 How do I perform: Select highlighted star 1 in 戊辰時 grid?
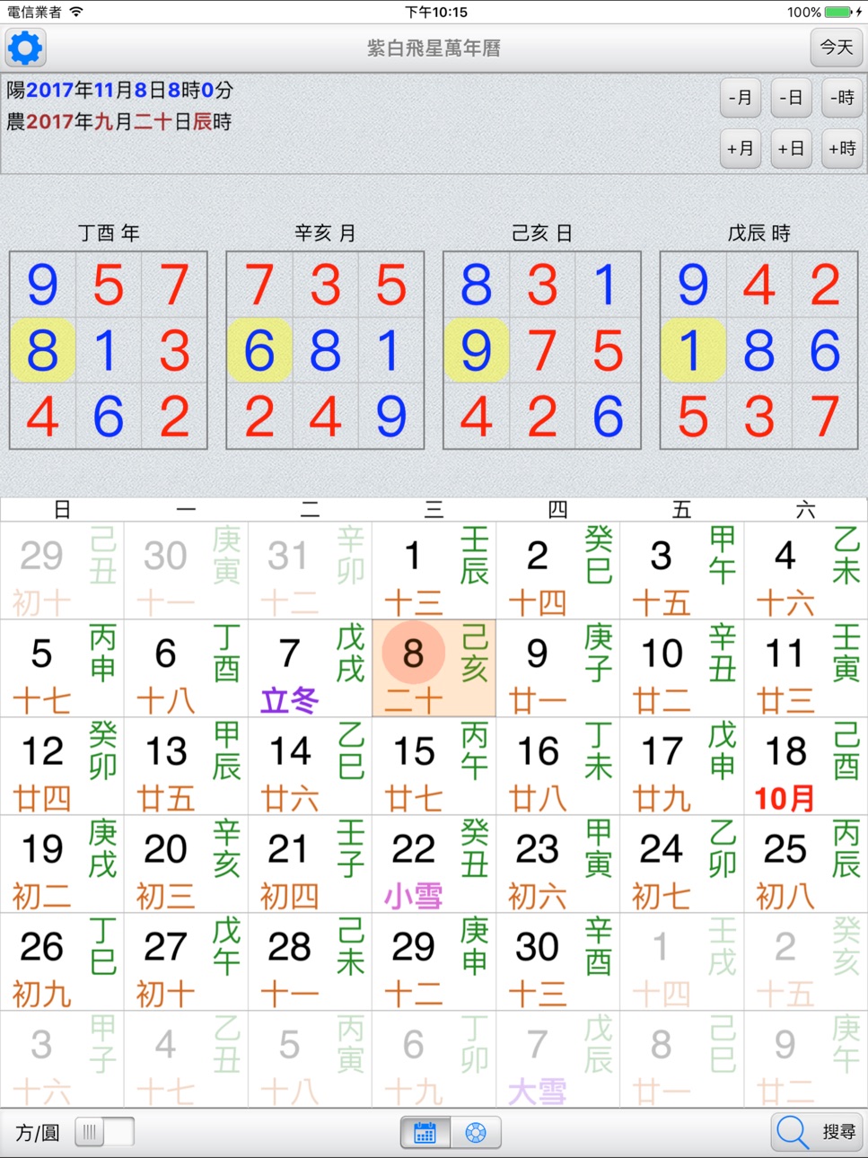pos(693,350)
